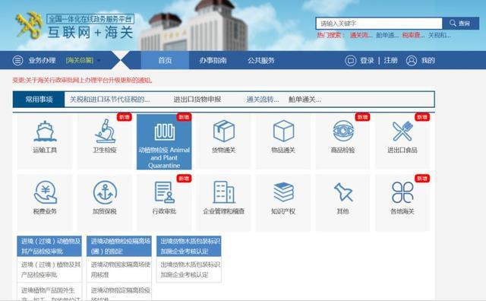
Task: Expand the 海关总署 dropdown arrow
Action: click(99, 61)
